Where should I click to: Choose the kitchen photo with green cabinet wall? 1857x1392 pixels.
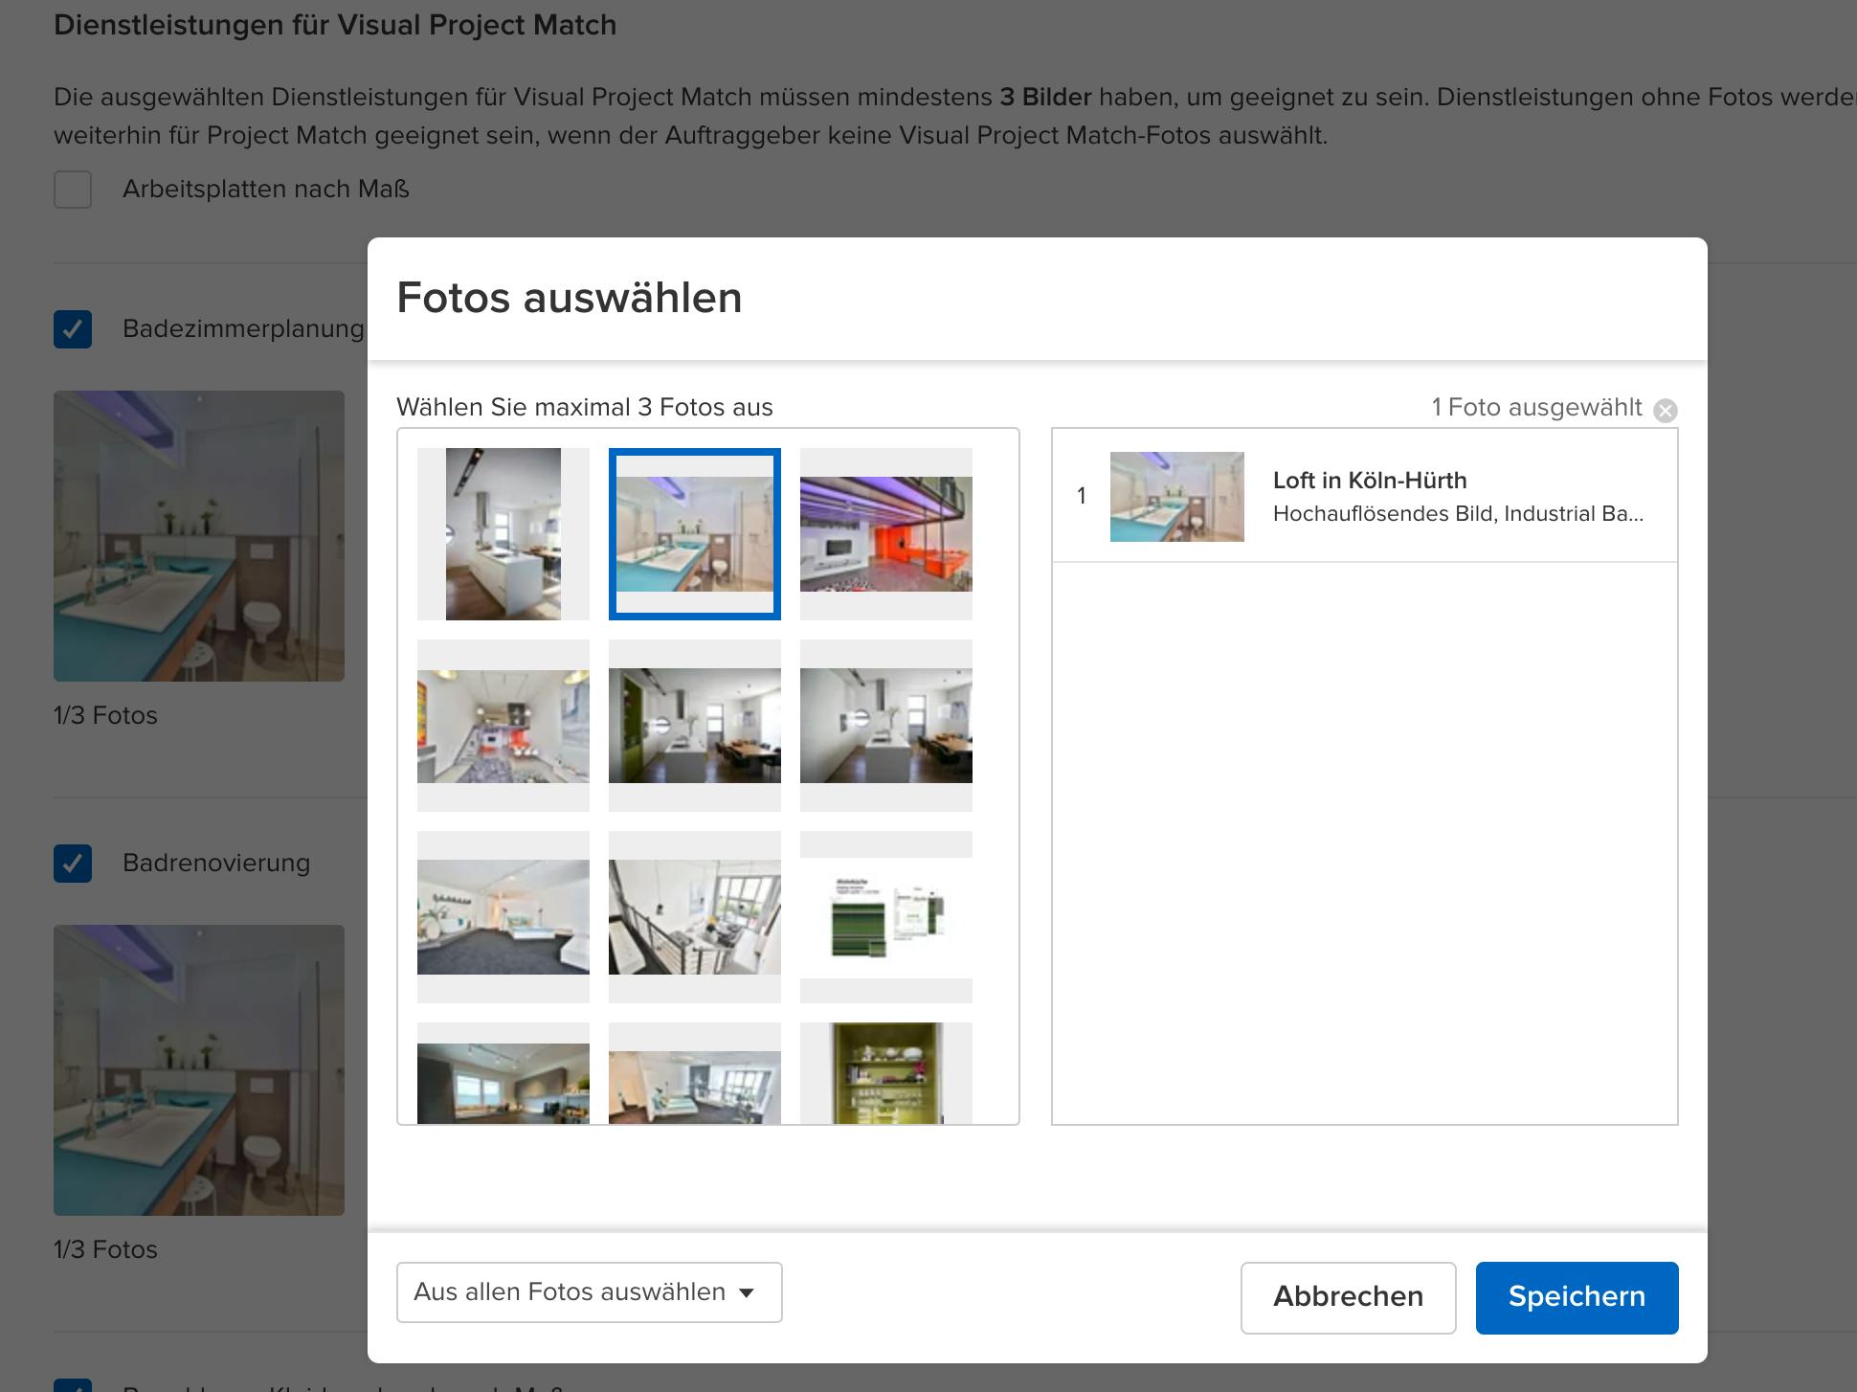[695, 726]
